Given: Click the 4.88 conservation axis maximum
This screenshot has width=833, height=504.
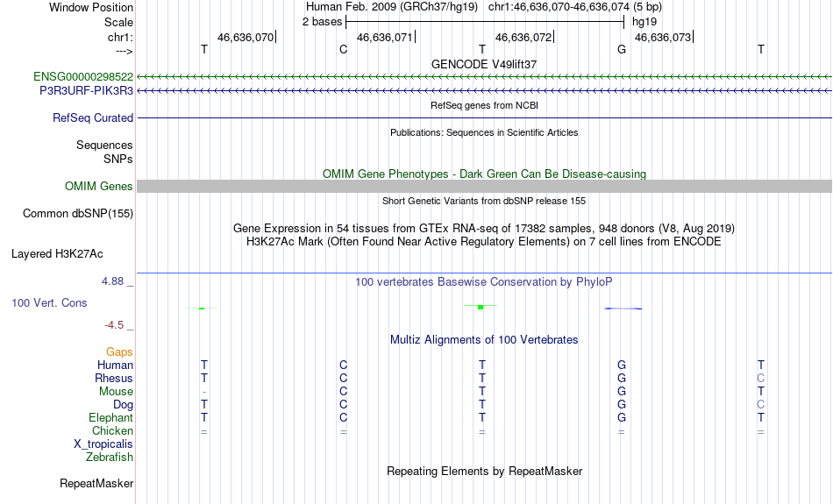Looking at the screenshot, I should 112,281.
